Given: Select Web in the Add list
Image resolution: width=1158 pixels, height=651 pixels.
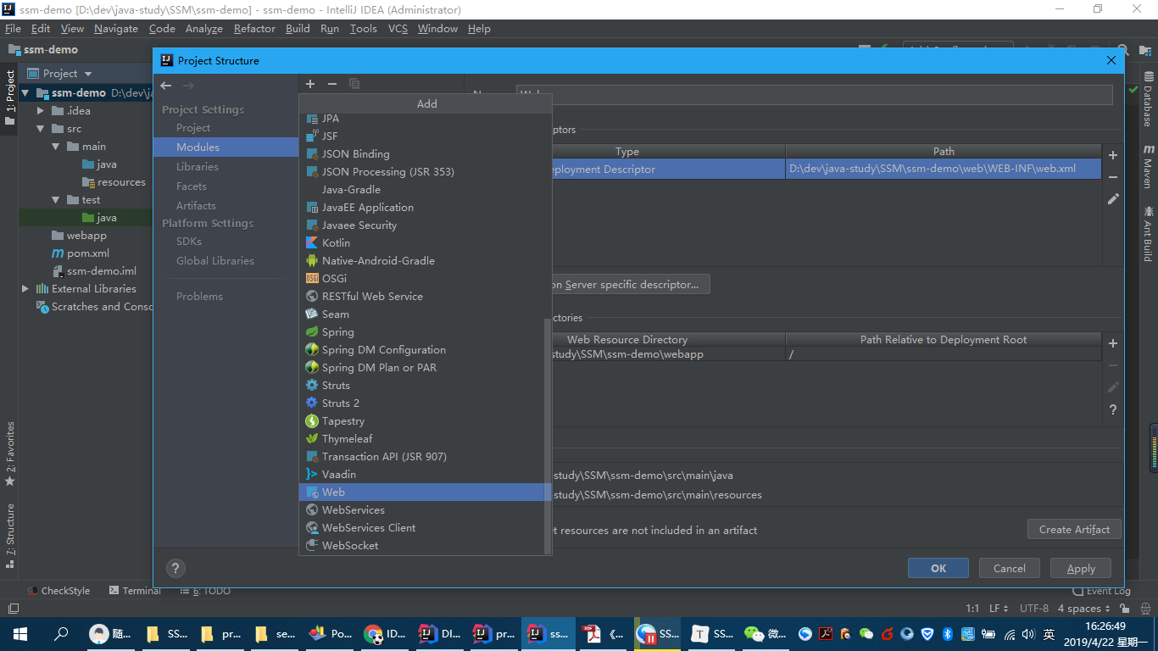Looking at the screenshot, I should click(x=425, y=492).
